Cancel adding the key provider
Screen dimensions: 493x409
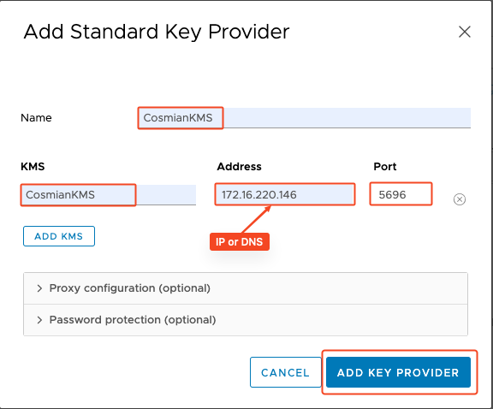(x=286, y=372)
